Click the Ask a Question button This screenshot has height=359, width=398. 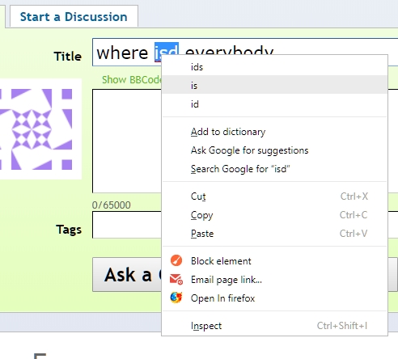coord(127,275)
